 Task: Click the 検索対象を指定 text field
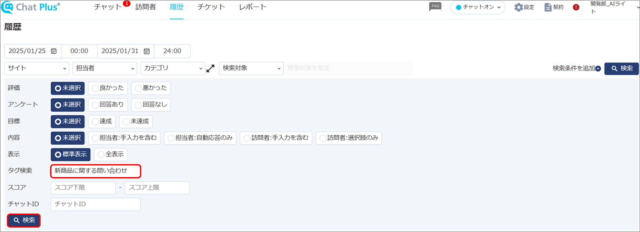(348, 68)
